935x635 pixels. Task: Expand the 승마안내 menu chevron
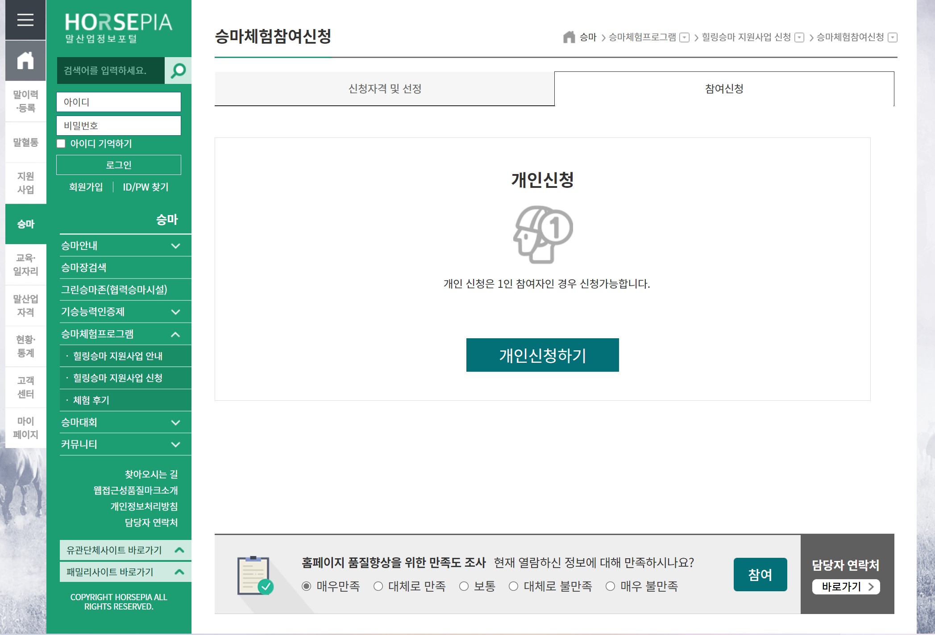pos(176,246)
